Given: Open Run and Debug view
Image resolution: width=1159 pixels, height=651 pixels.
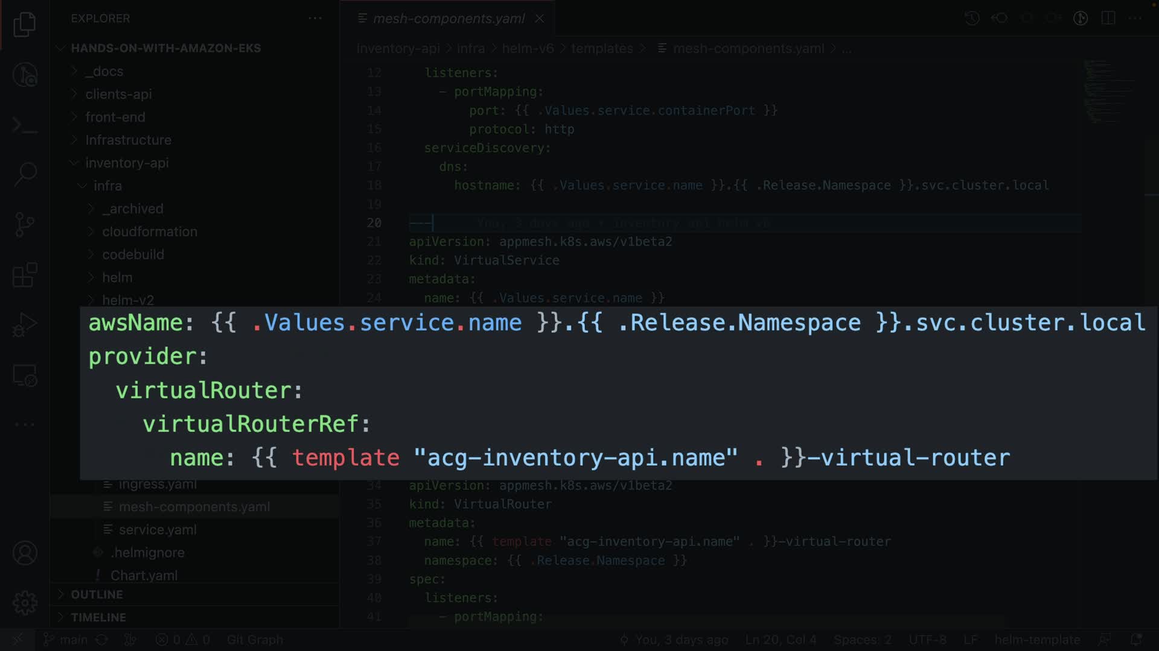Looking at the screenshot, I should 25,325.
